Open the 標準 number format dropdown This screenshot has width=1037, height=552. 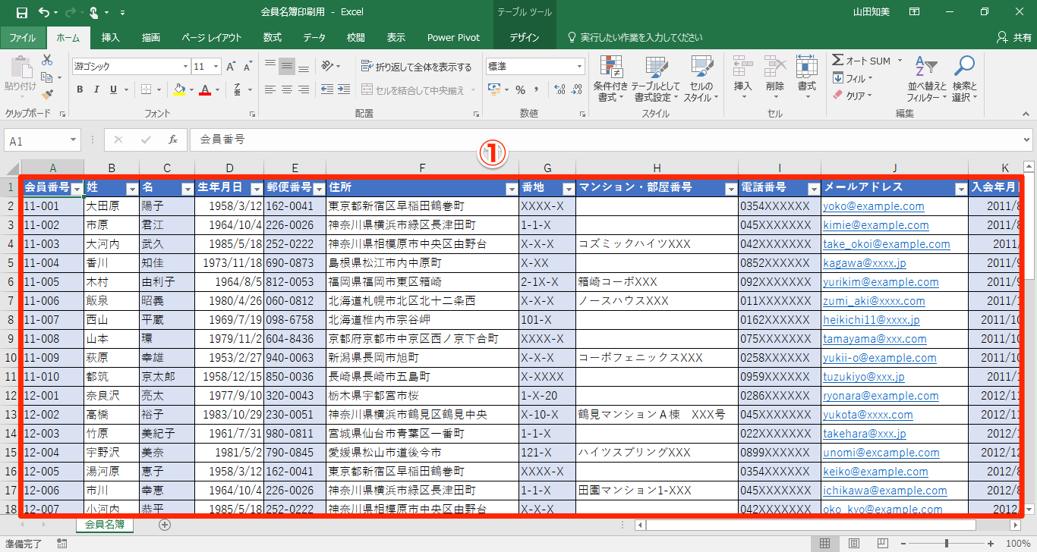[x=580, y=67]
